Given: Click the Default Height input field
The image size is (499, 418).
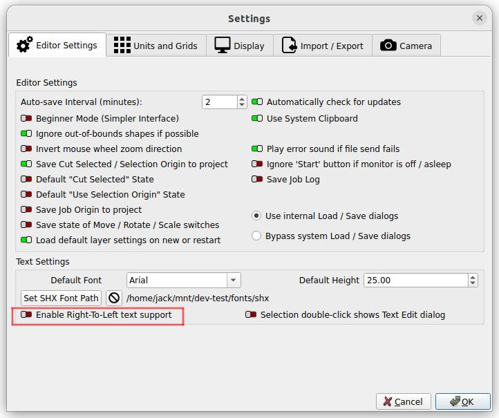Looking at the screenshot, I should (x=415, y=281).
